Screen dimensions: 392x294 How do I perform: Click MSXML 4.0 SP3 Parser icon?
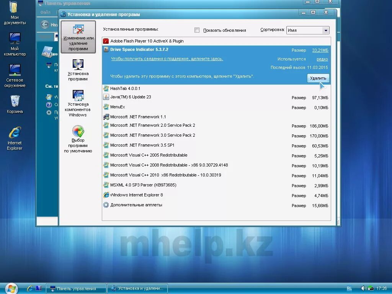[106, 185]
